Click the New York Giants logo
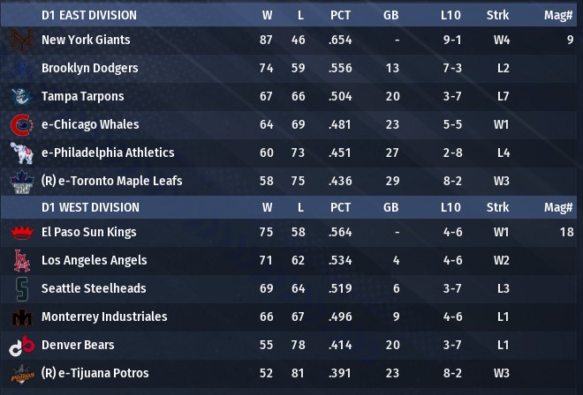This screenshot has height=395, width=583. 20,41
